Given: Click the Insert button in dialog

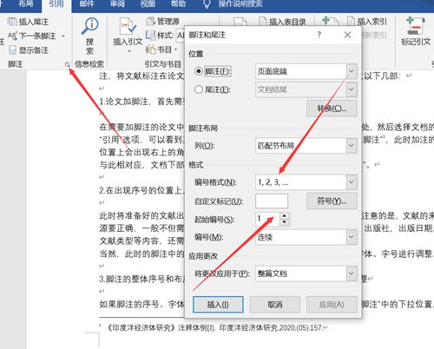Looking at the screenshot, I should pos(218,305).
